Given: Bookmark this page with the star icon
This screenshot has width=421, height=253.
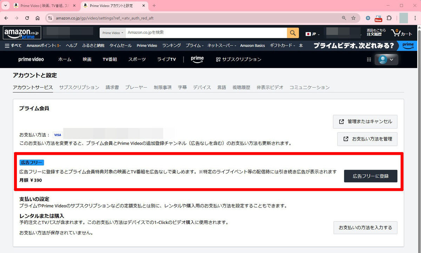Looking at the screenshot, I should click(x=353, y=18).
